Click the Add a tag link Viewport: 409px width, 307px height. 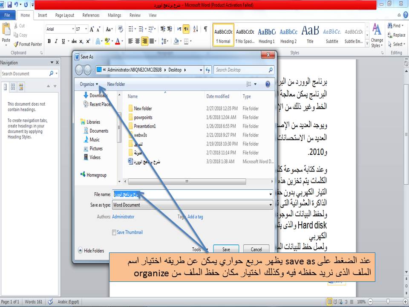coord(195,217)
